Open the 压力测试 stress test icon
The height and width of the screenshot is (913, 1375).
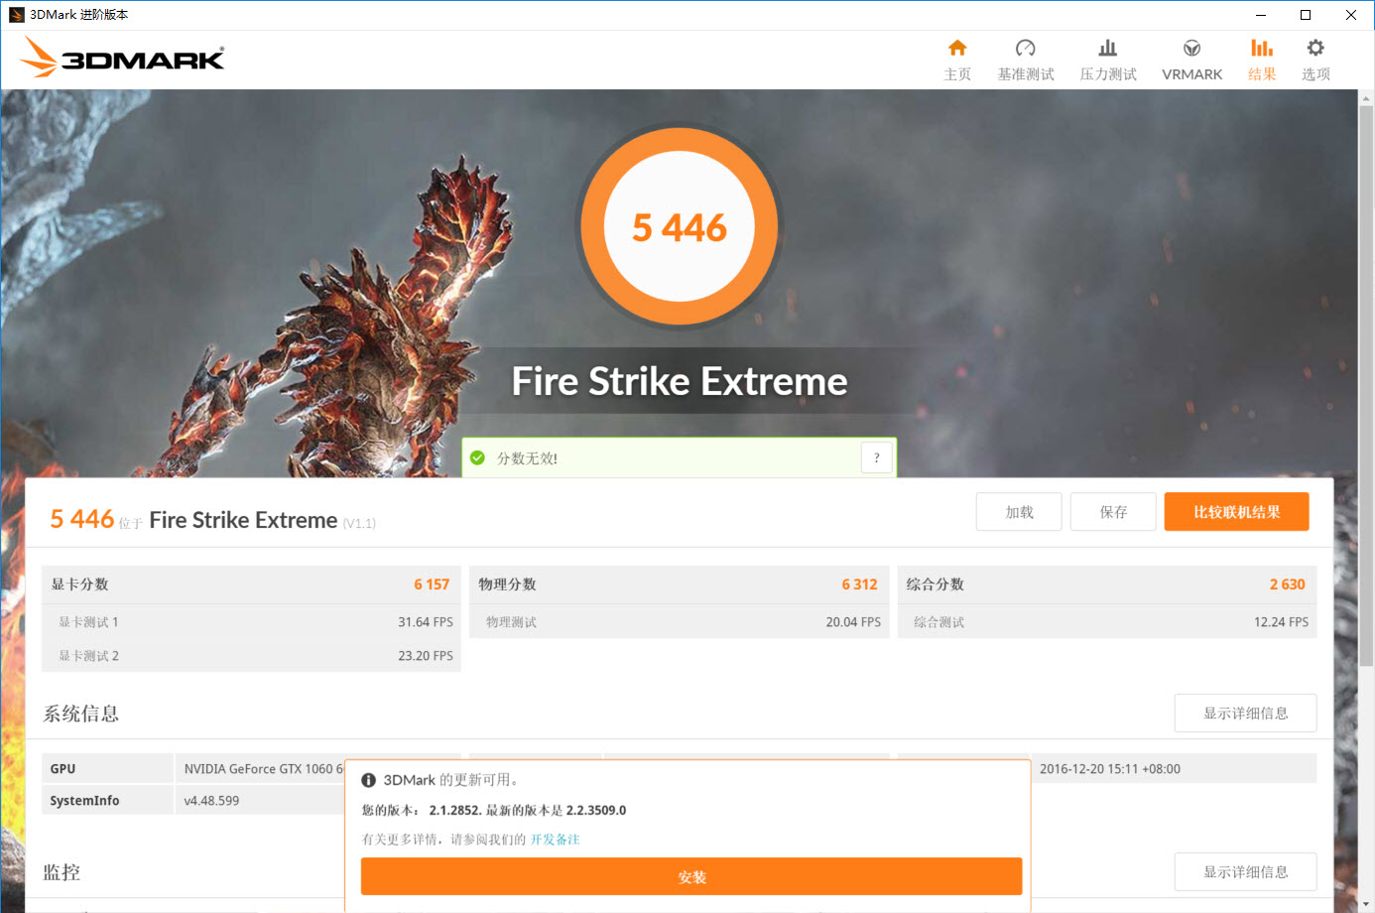(1108, 48)
